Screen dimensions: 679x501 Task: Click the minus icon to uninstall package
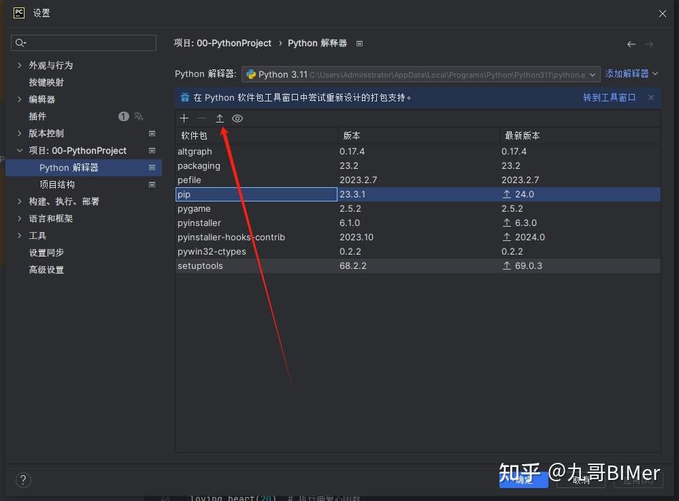click(202, 118)
